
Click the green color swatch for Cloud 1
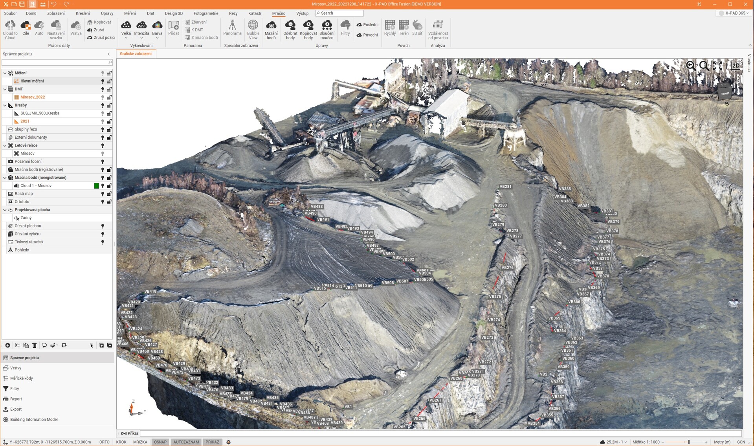(96, 186)
